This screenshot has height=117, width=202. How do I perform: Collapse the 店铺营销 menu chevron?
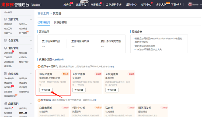click(31, 104)
